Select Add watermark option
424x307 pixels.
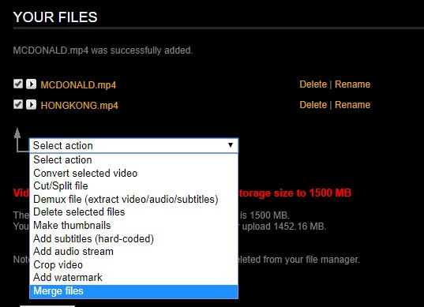134,278
